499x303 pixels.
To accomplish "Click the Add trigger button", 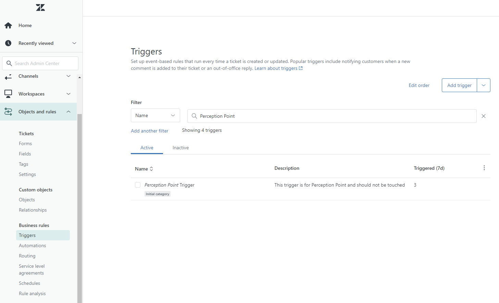I will [x=459, y=85].
